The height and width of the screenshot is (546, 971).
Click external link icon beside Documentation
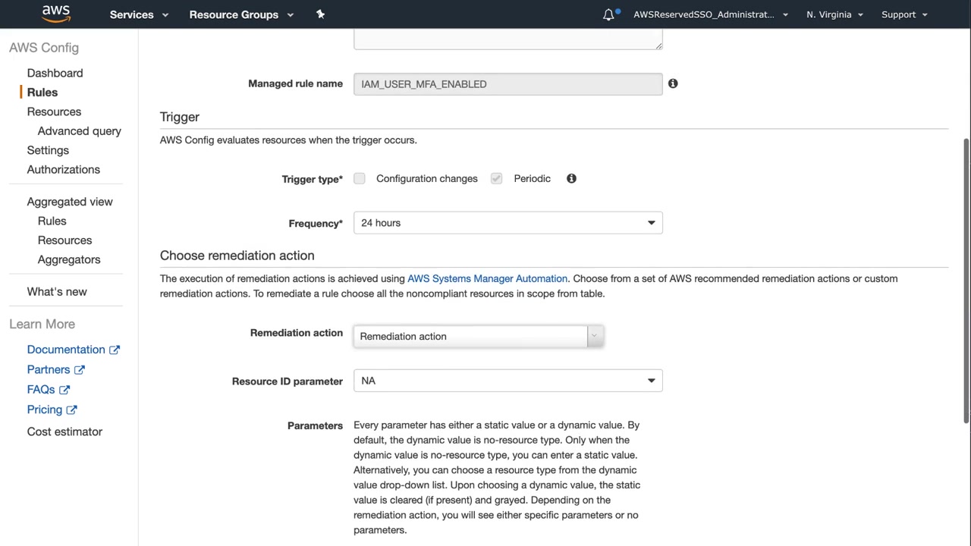[x=115, y=350]
